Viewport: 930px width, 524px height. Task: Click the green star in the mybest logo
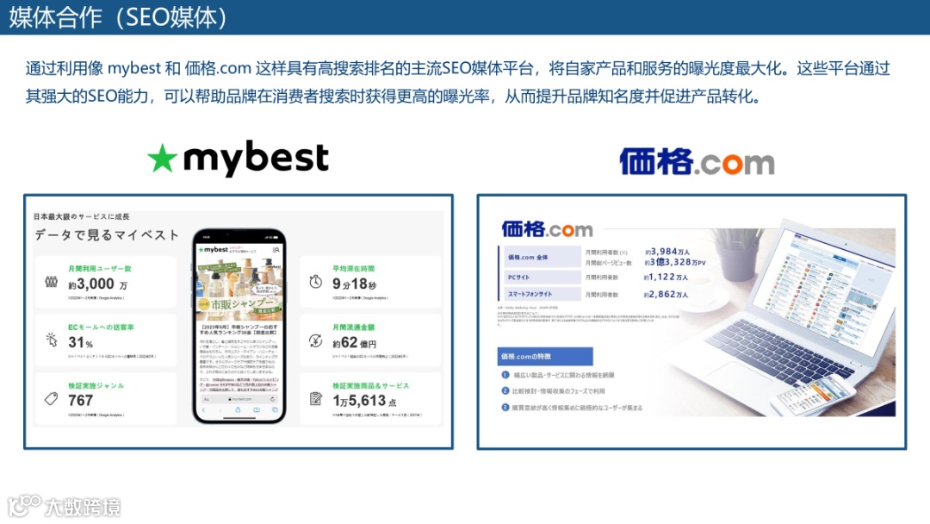click(x=162, y=158)
